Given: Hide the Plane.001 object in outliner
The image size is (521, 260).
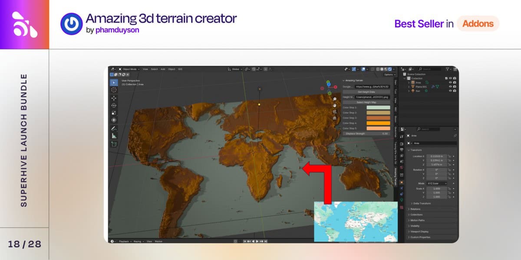Looking at the screenshot, I should click(x=450, y=87).
